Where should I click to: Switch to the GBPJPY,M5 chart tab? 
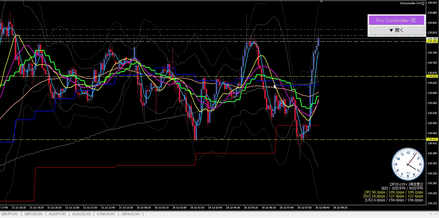pyautogui.click(x=9, y=214)
